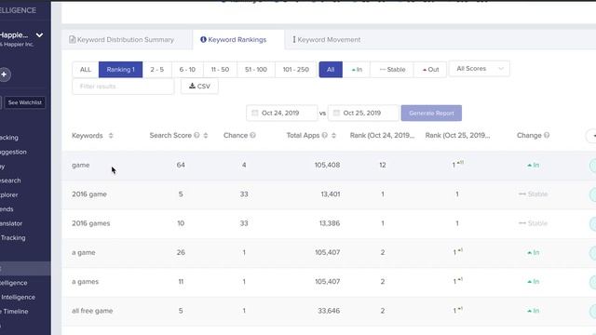Filter by rank 51 - 100
596x335 pixels.
coord(256,70)
